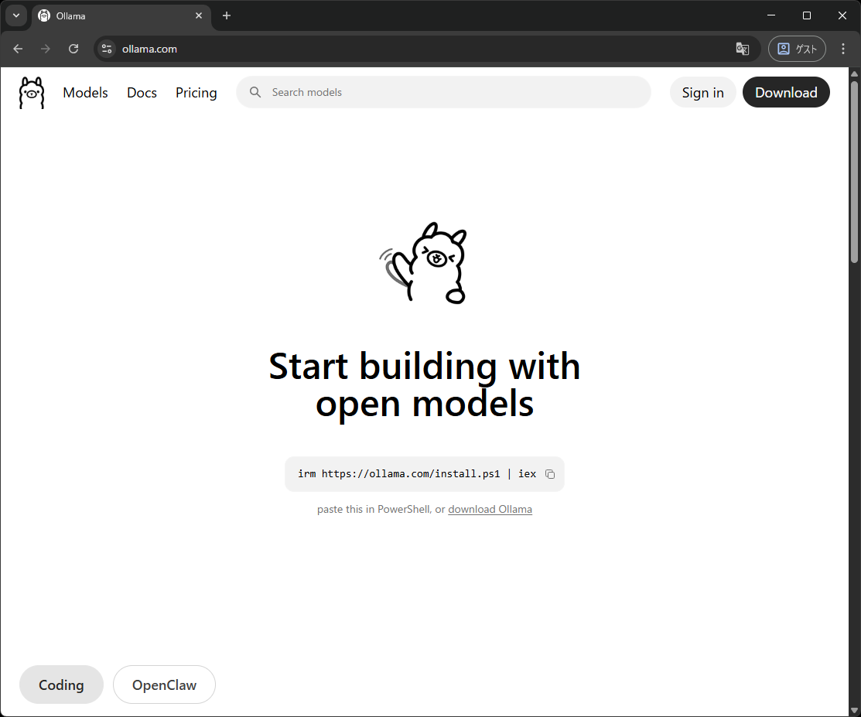Close the Ollama browser tab
This screenshot has width=861, height=717.
click(199, 15)
